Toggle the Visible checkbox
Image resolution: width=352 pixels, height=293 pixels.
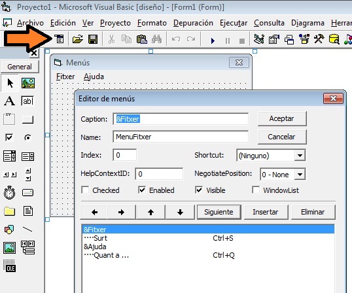(x=199, y=190)
